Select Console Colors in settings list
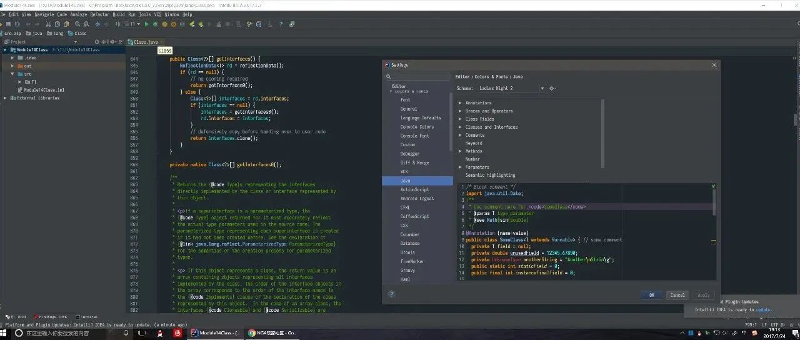The image size is (800, 340). 417,127
